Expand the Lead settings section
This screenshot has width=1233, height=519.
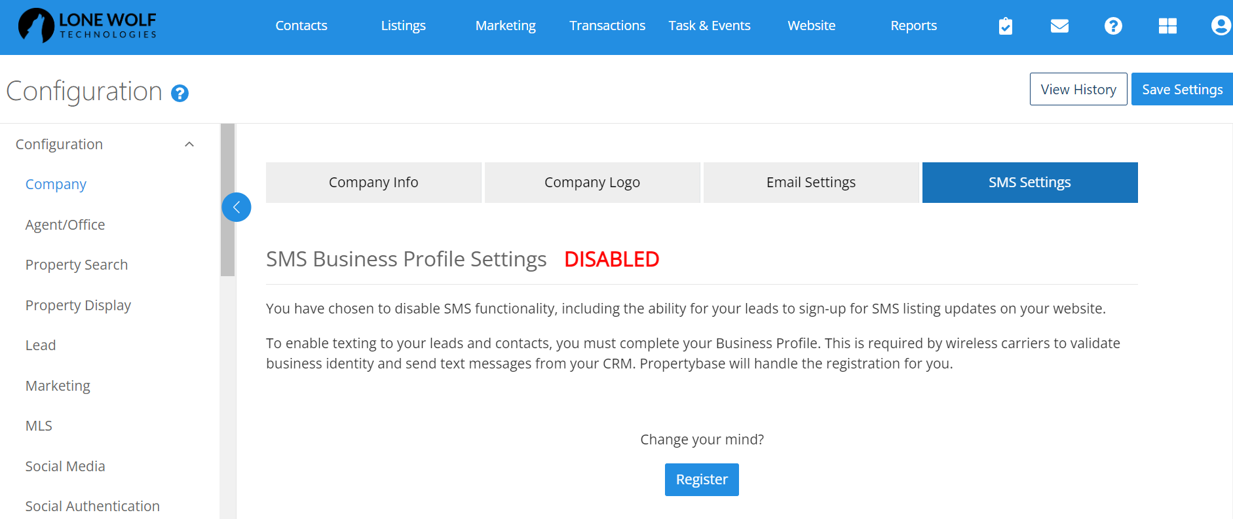click(41, 345)
